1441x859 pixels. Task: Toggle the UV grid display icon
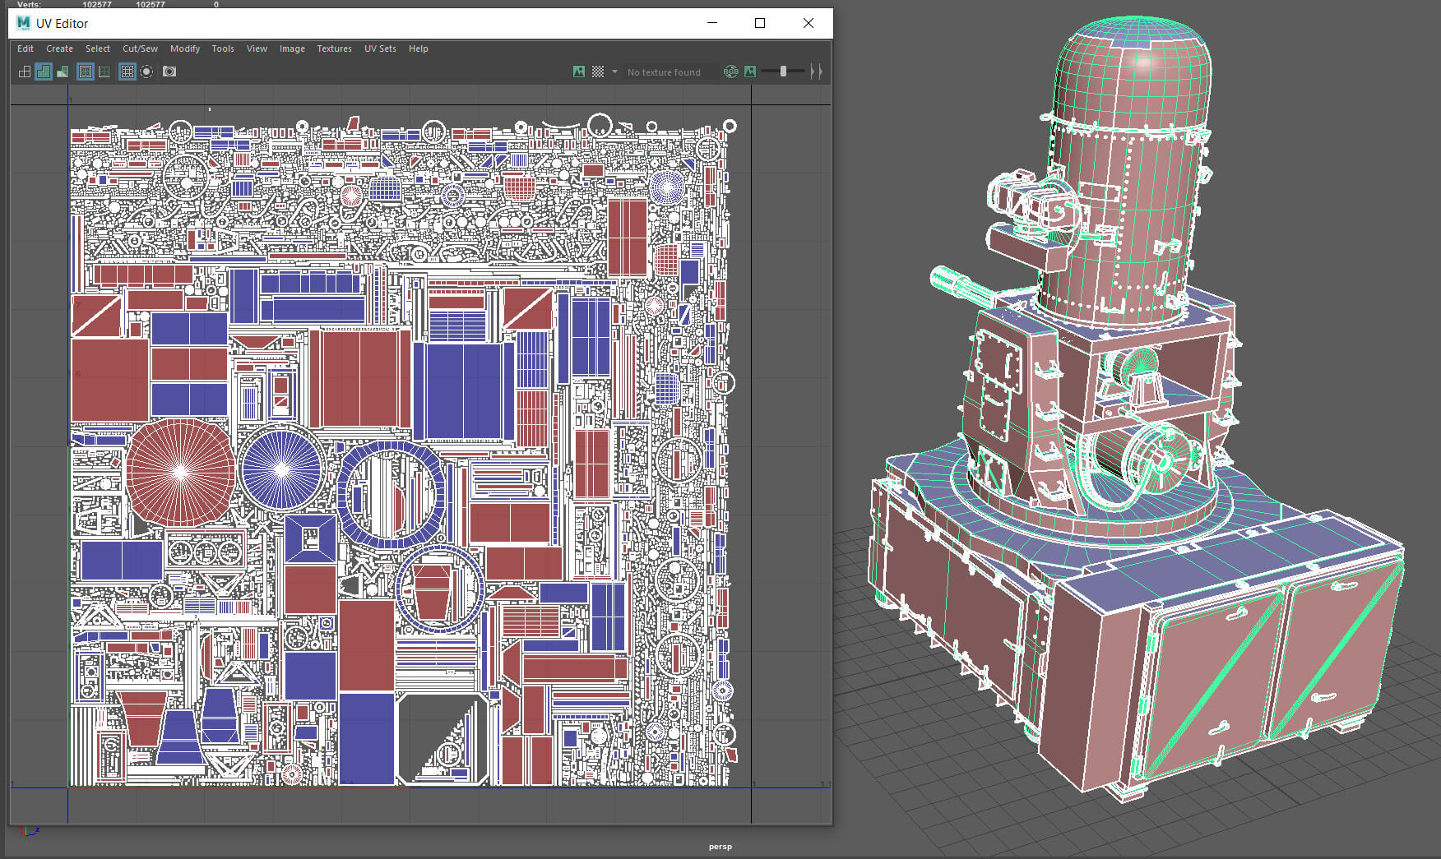[127, 72]
